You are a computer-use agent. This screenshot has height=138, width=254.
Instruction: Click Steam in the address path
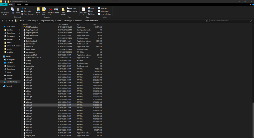59,21
